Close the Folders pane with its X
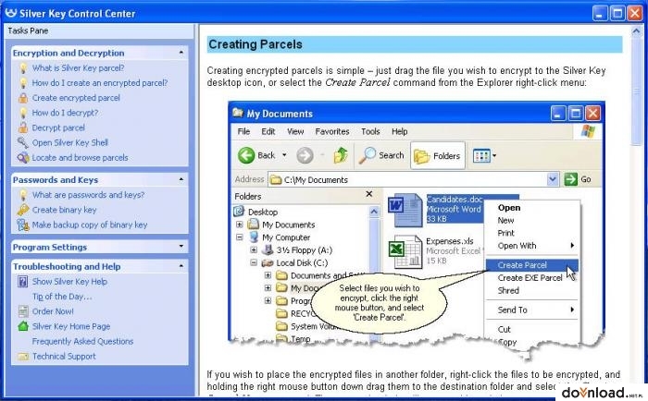 pos(369,194)
